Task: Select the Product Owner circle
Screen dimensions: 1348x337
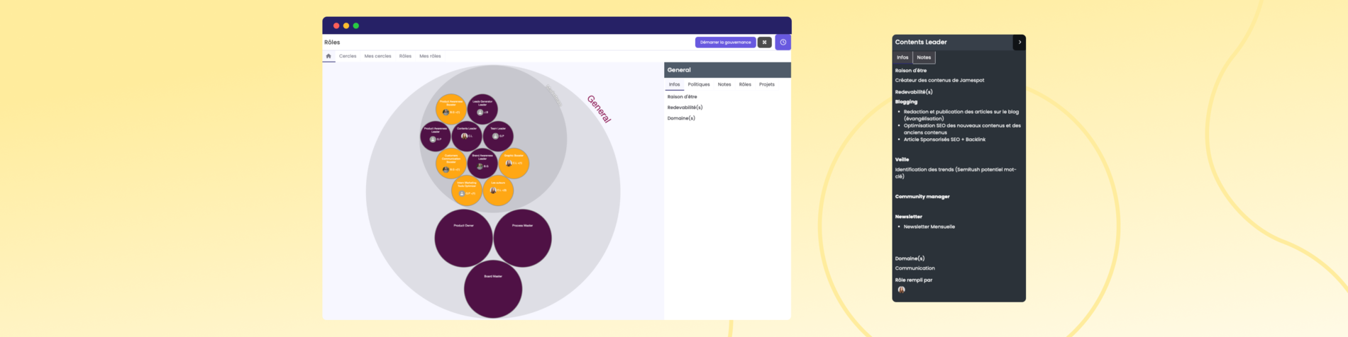Action: pyautogui.click(x=463, y=238)
